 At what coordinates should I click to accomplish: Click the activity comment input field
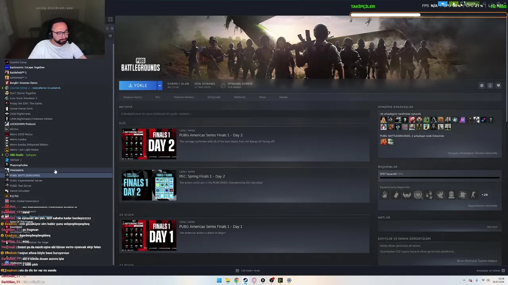point(244,114)
